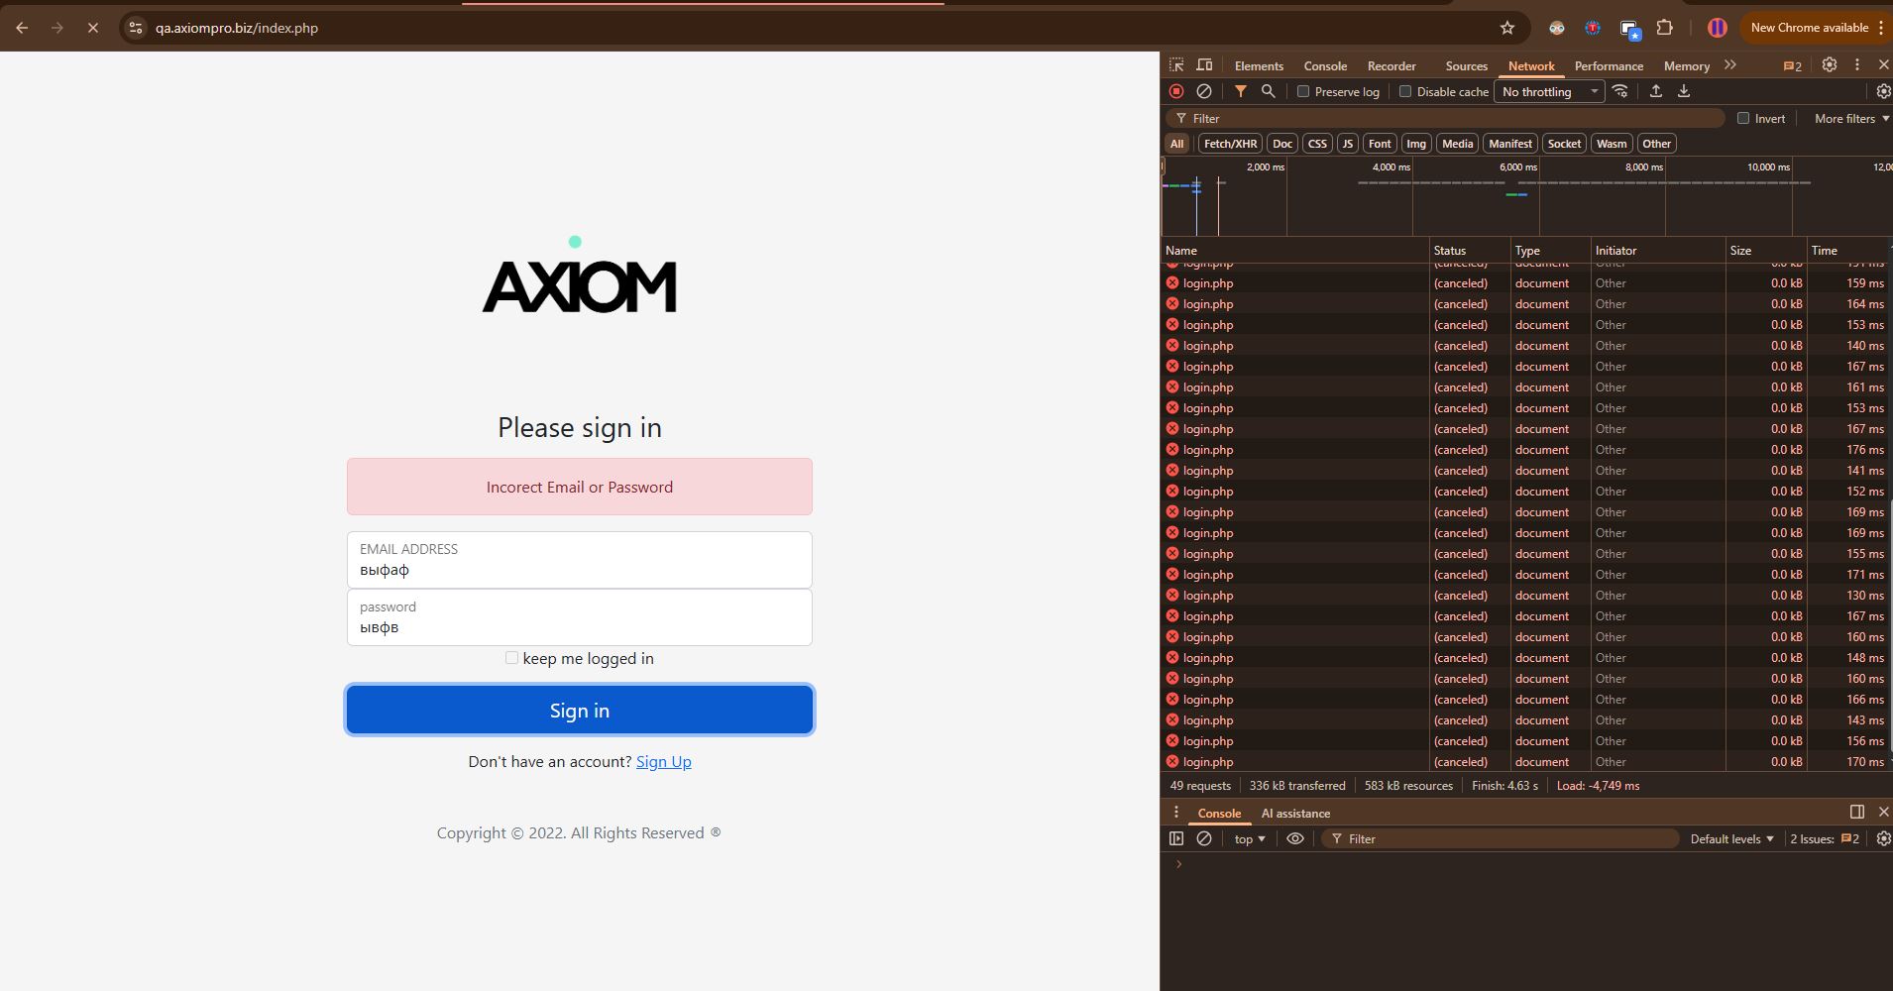Follow the Sign Up link
Image resolution: width=1893 pixels, height=991 pixels.
click(x=663, y=761)
